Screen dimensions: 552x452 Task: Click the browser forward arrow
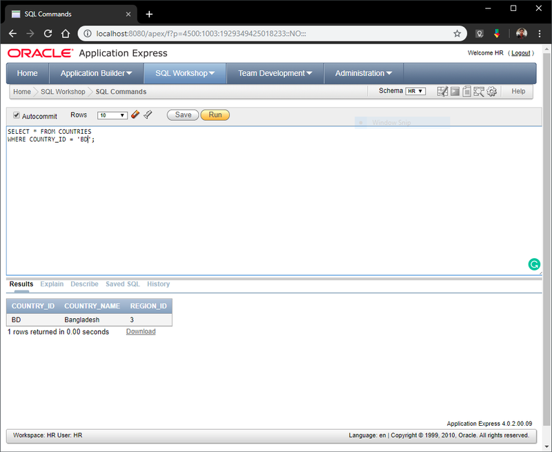point(30,33)
